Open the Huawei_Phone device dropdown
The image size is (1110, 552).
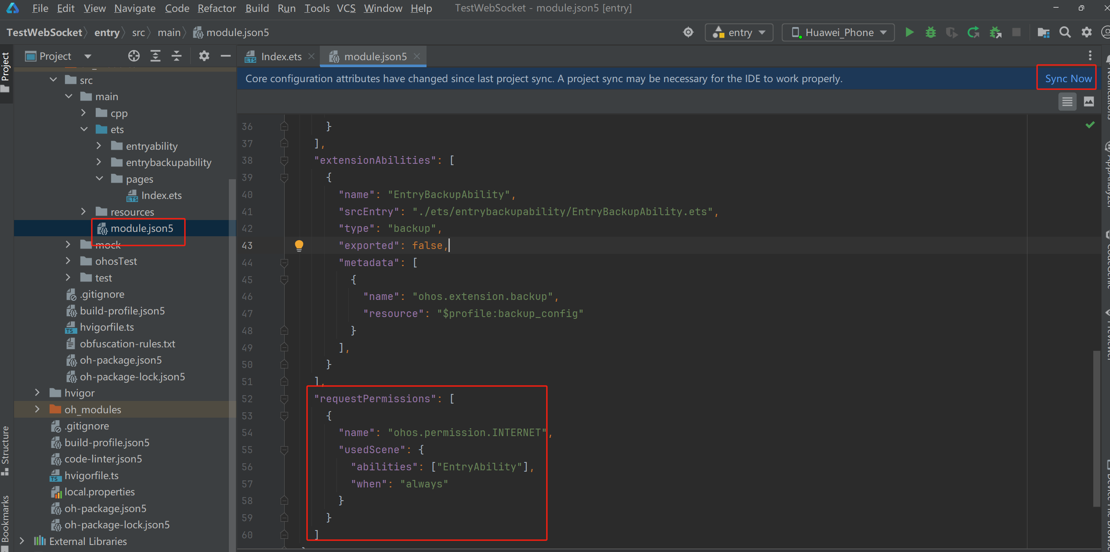pos(838,32)
